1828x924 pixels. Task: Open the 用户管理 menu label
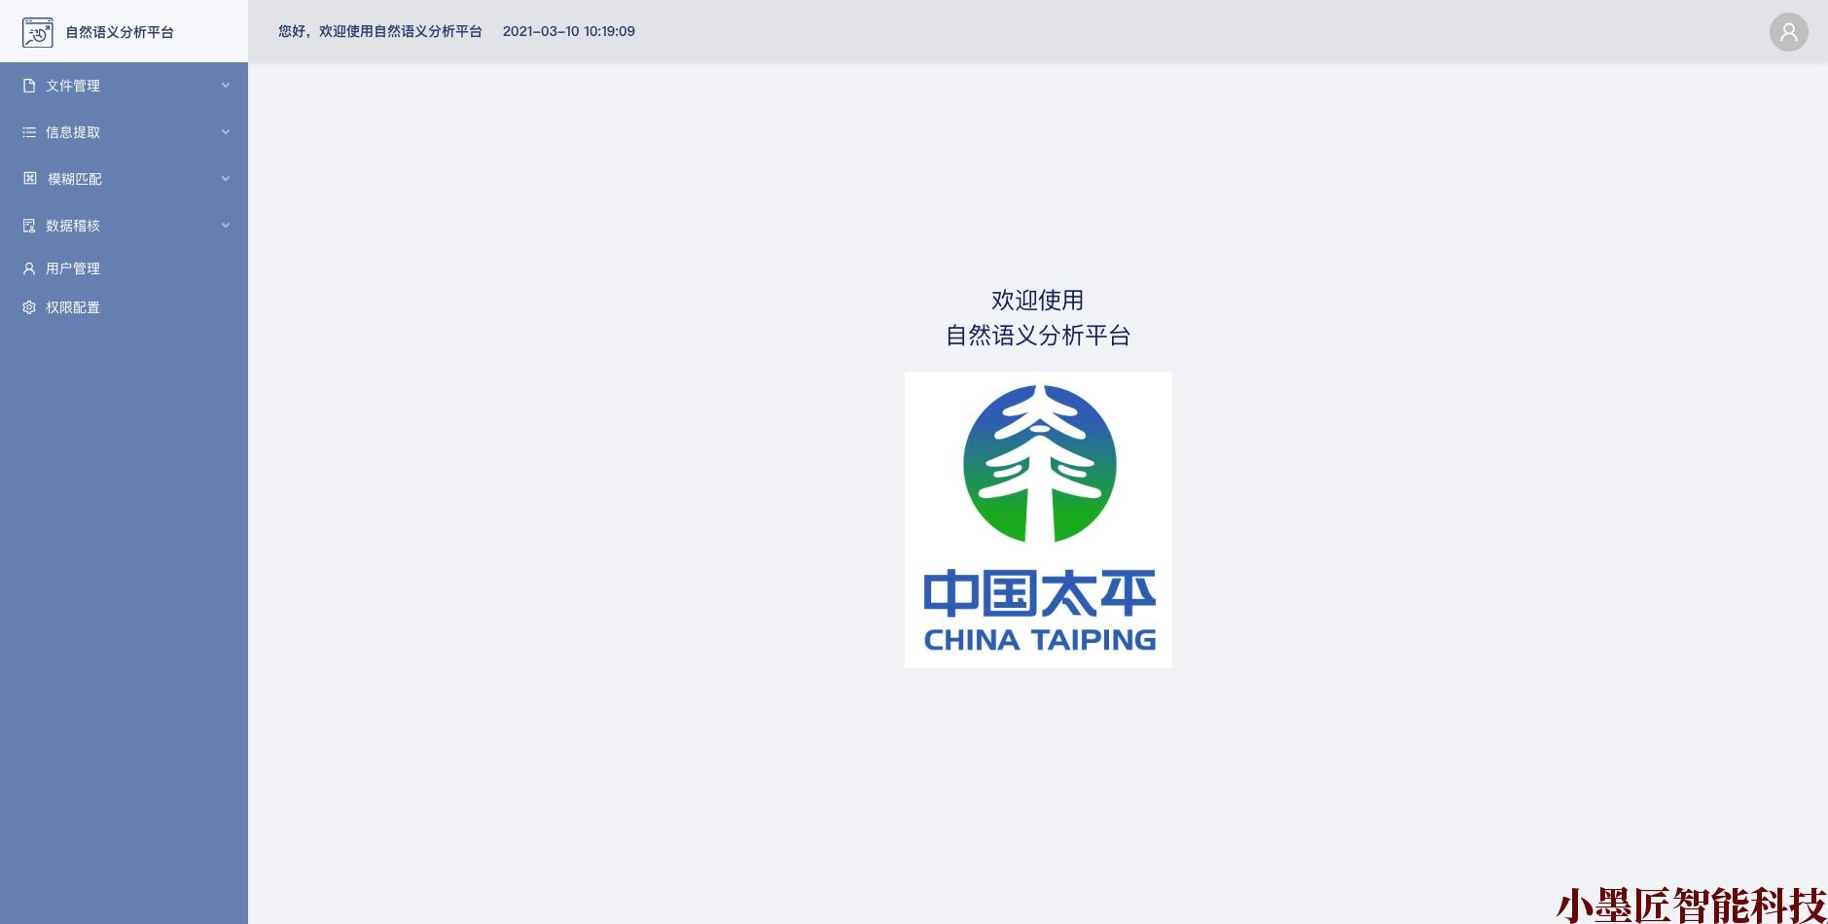click(73, 268)
